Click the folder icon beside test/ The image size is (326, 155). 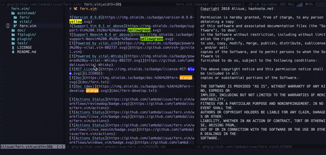point(13,43)
